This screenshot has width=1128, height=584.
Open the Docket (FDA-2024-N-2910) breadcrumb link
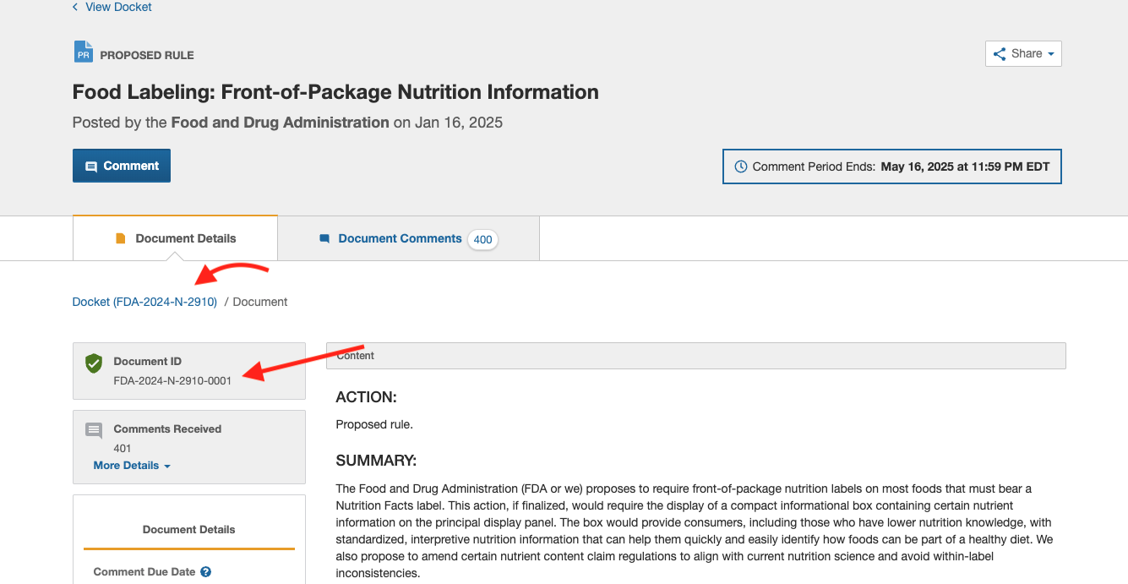pyautogui.click(x=144, y=302)
